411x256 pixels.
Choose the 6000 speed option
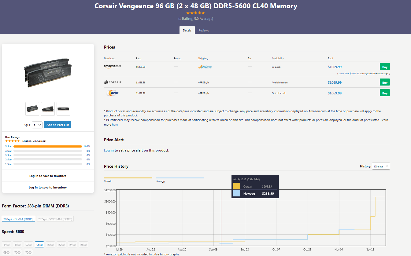(x=50, y=245)
